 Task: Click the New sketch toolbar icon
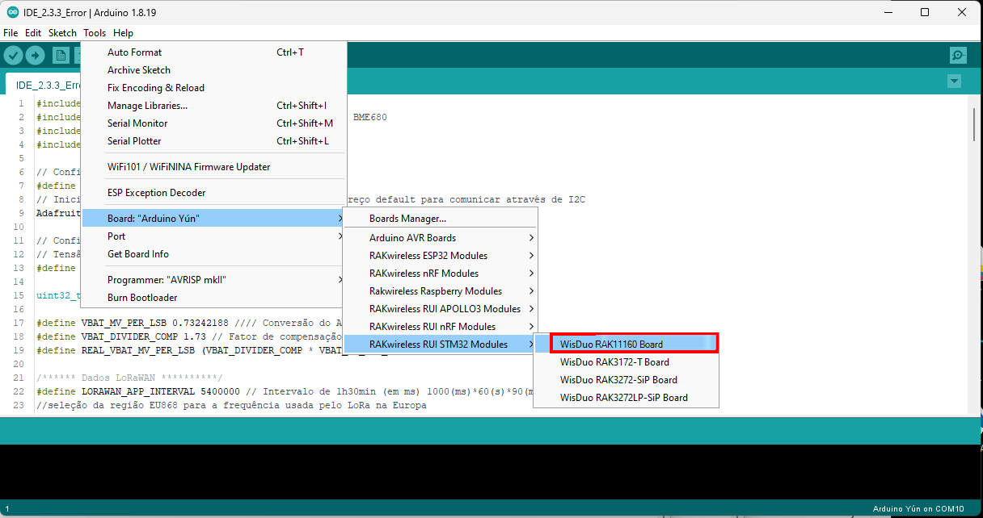pos(61,55)
